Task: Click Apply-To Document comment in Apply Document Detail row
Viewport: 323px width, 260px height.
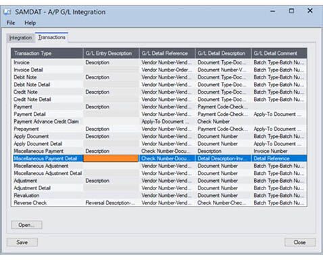Action: pos(279,144)
